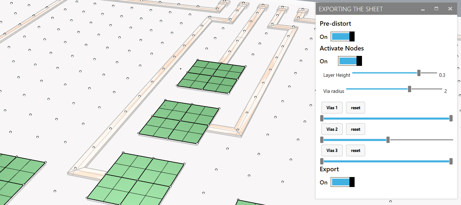
Task: Click the Vias 1 button
Action: (332, 108)
